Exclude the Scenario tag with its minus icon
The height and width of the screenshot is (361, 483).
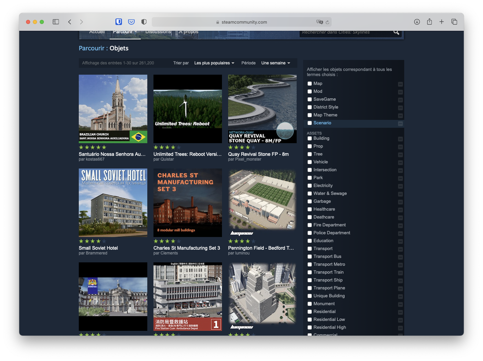click(x=400, y=124)
